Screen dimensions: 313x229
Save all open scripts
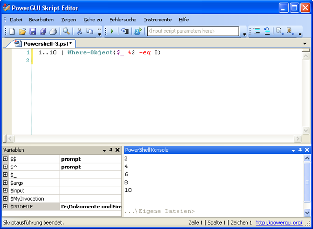43,31
